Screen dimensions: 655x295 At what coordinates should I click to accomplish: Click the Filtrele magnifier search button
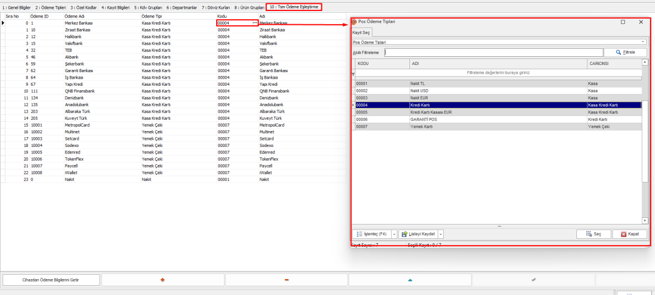click(x=626, y=52)
